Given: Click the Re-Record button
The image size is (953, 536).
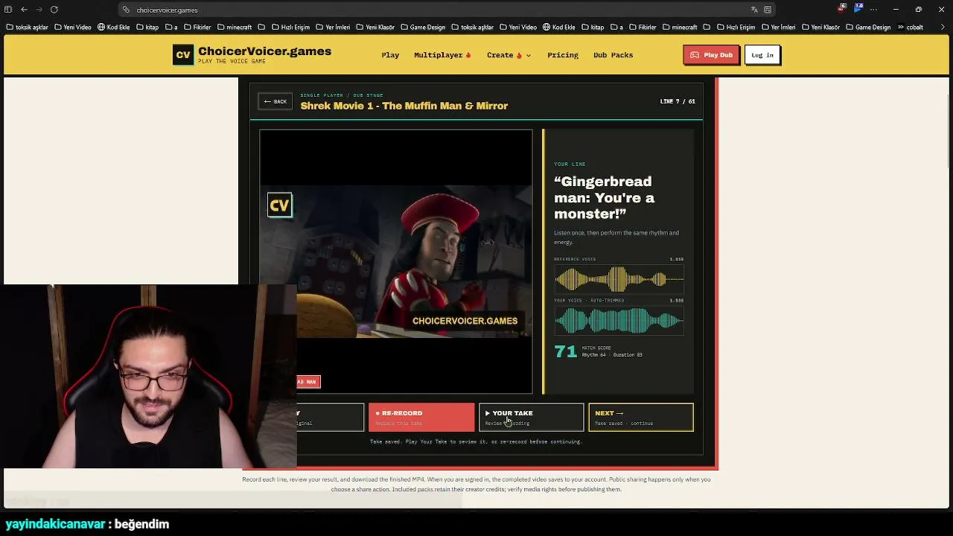Looking at the screenshot, I should [421, 418].
